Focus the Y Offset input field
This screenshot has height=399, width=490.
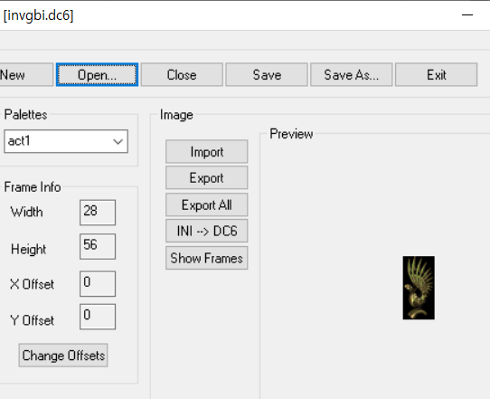[x=98, y=317]
